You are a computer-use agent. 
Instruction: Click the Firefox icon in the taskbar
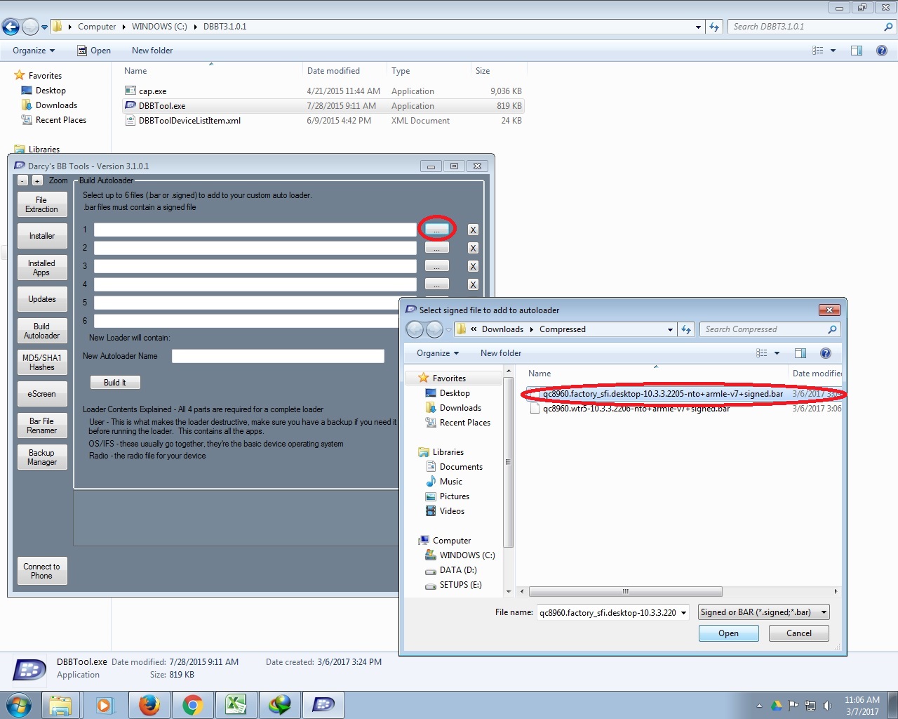click(149, 705)
